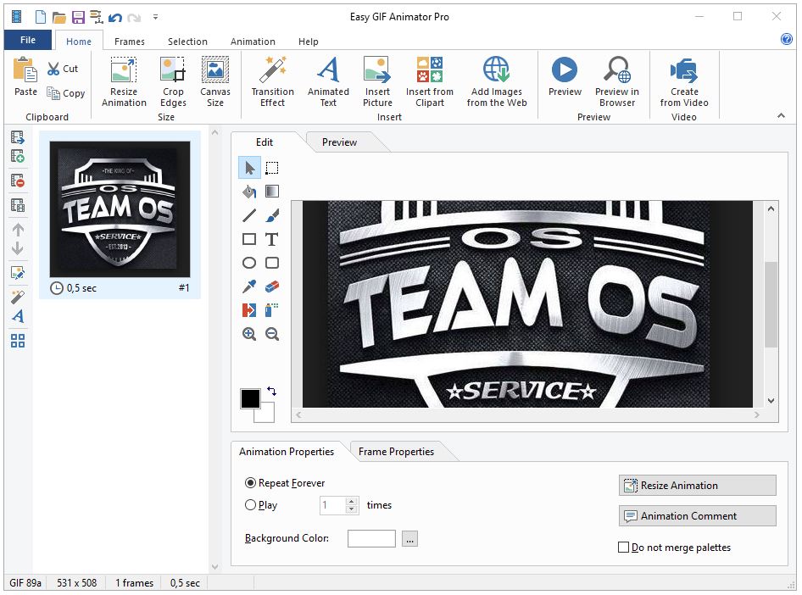This screenshot has width=802, height=595.
Task: Collapse the ribbon with the chevron
Action: coord(781,115)
